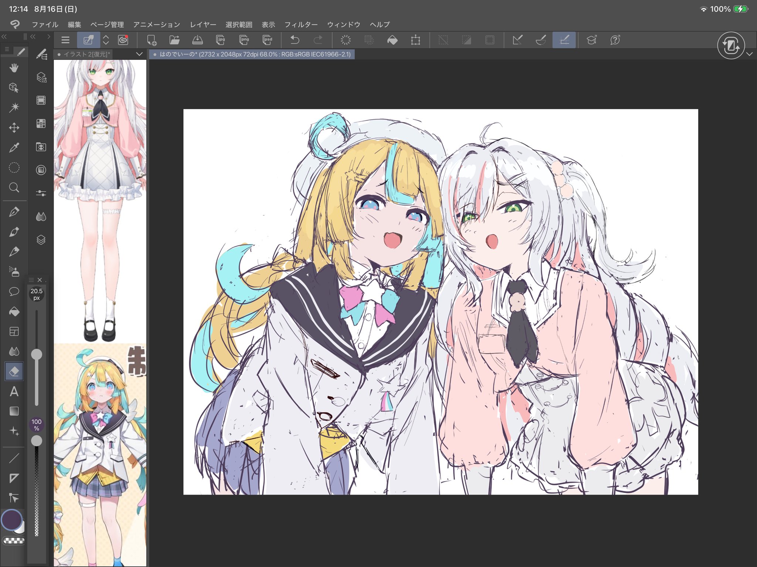Select the Straight Line tool
This screenshot has width=757, height=567.
point(14,458)
